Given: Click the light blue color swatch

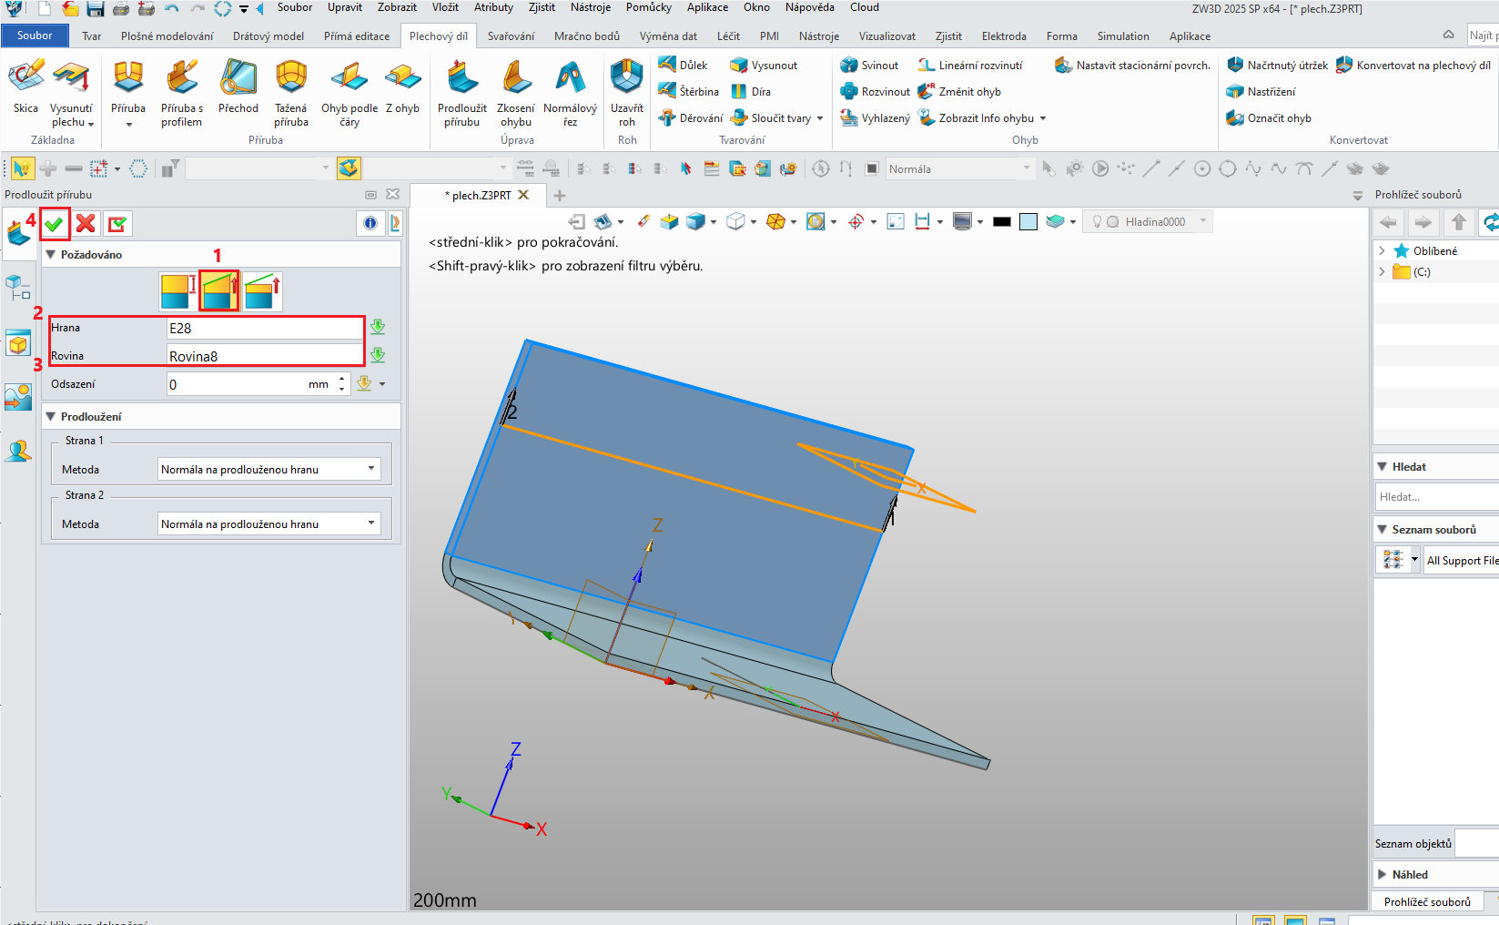Looking at the screenshot, I should click(x=1028, y=221).
